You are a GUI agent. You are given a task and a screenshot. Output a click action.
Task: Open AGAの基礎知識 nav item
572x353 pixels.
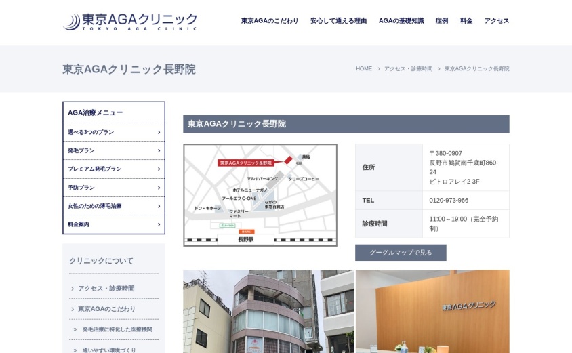[x=401, y=21]
